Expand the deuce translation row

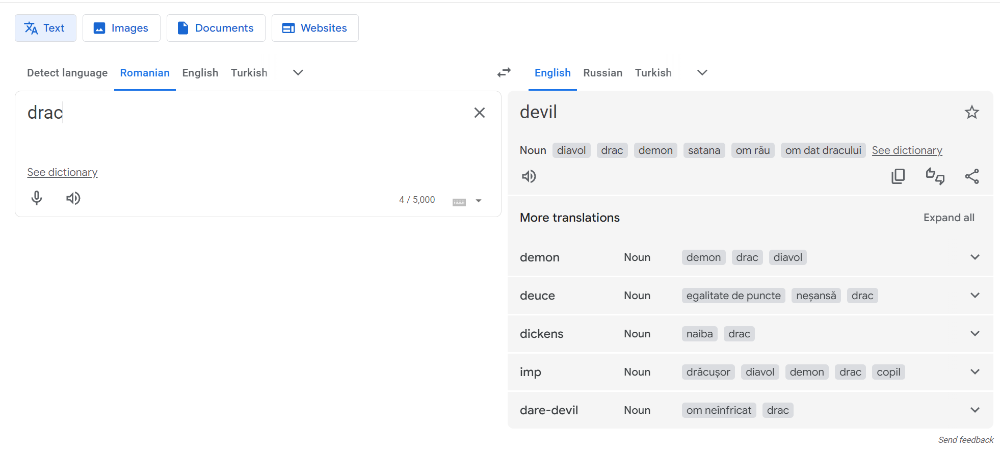pyautogui.click(x=975, y=296)
